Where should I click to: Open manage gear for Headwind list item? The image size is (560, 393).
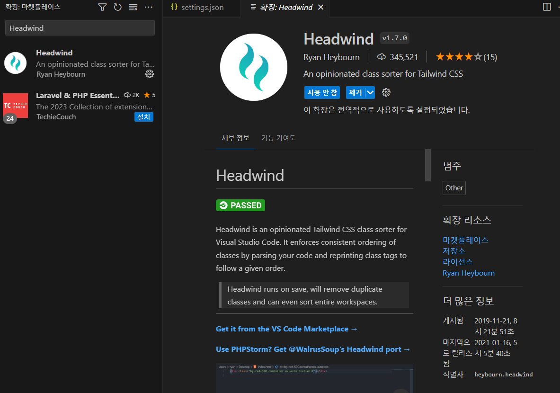tap(150, 74)
